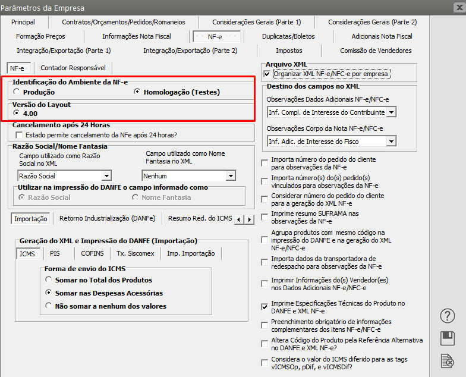
Task: Enable cancelamento da NFe após 24 horas
Action: [x=19, y=136]
